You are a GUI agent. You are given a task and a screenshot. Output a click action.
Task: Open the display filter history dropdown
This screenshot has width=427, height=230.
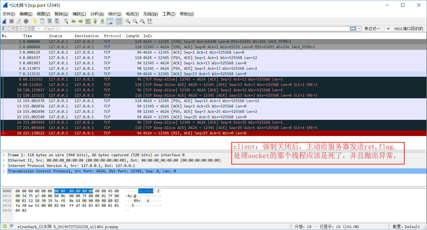360,29
